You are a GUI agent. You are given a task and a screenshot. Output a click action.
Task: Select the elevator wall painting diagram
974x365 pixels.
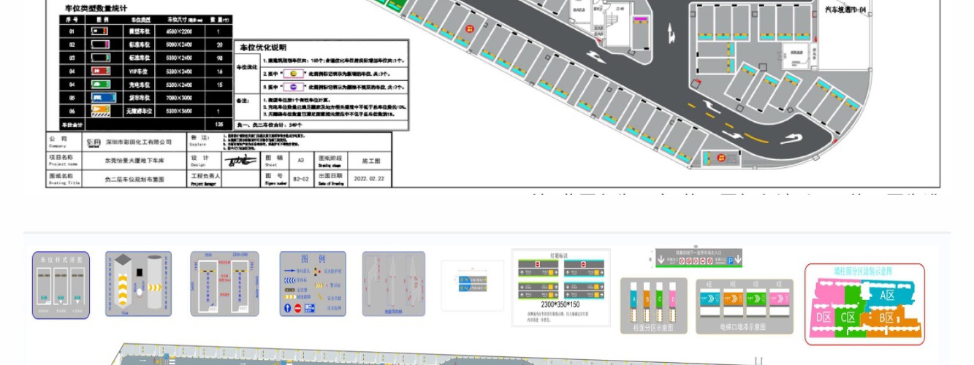coord(745,307)
